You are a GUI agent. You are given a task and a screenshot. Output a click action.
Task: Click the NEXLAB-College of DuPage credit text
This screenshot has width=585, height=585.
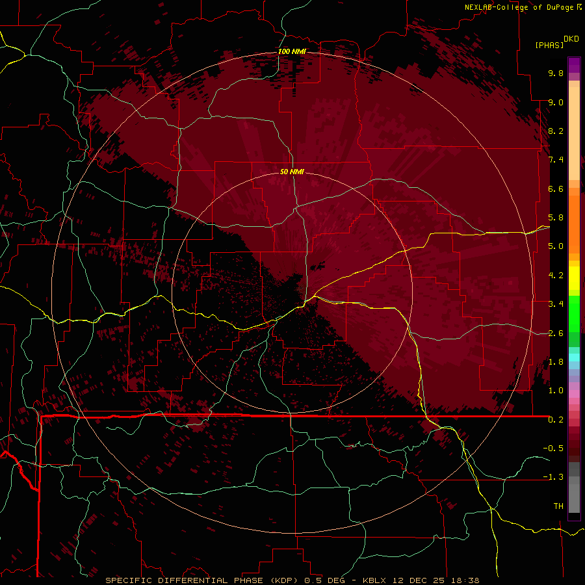coord(519,7)
